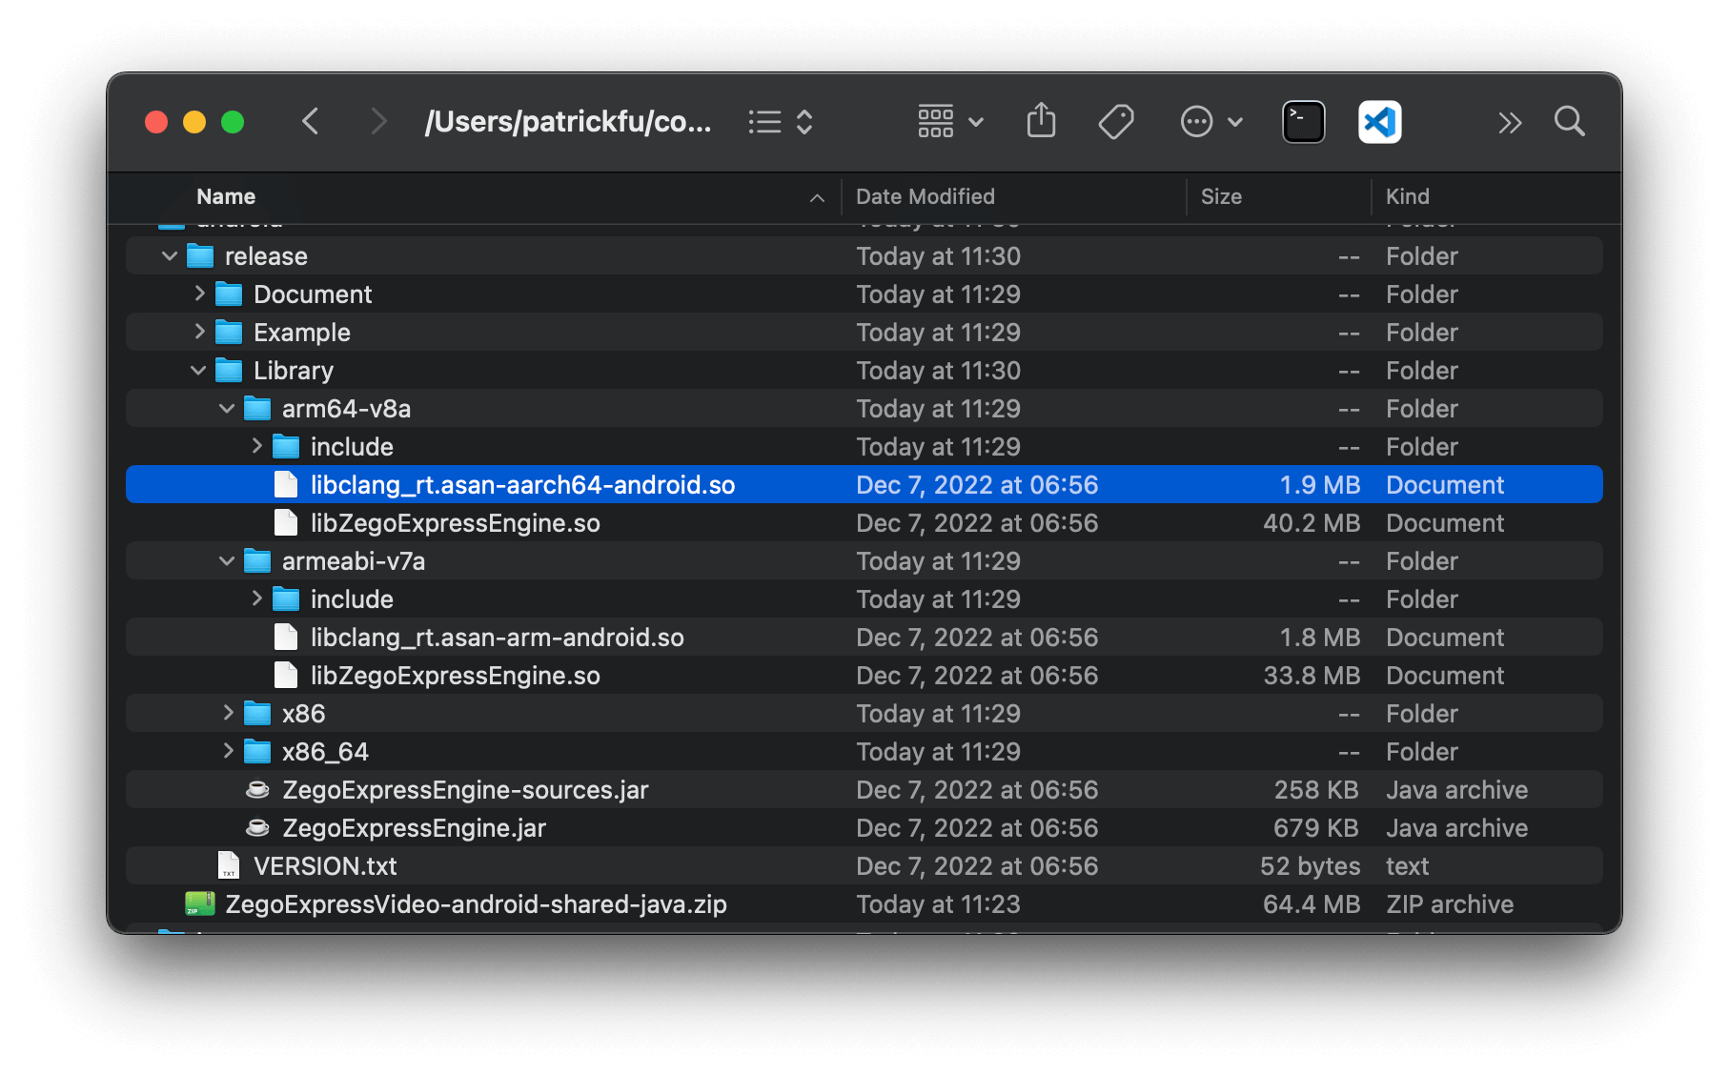Click the Library folder icon
The height and width of the screenshot is (1075, 1729).
click(x=229, y=371)
